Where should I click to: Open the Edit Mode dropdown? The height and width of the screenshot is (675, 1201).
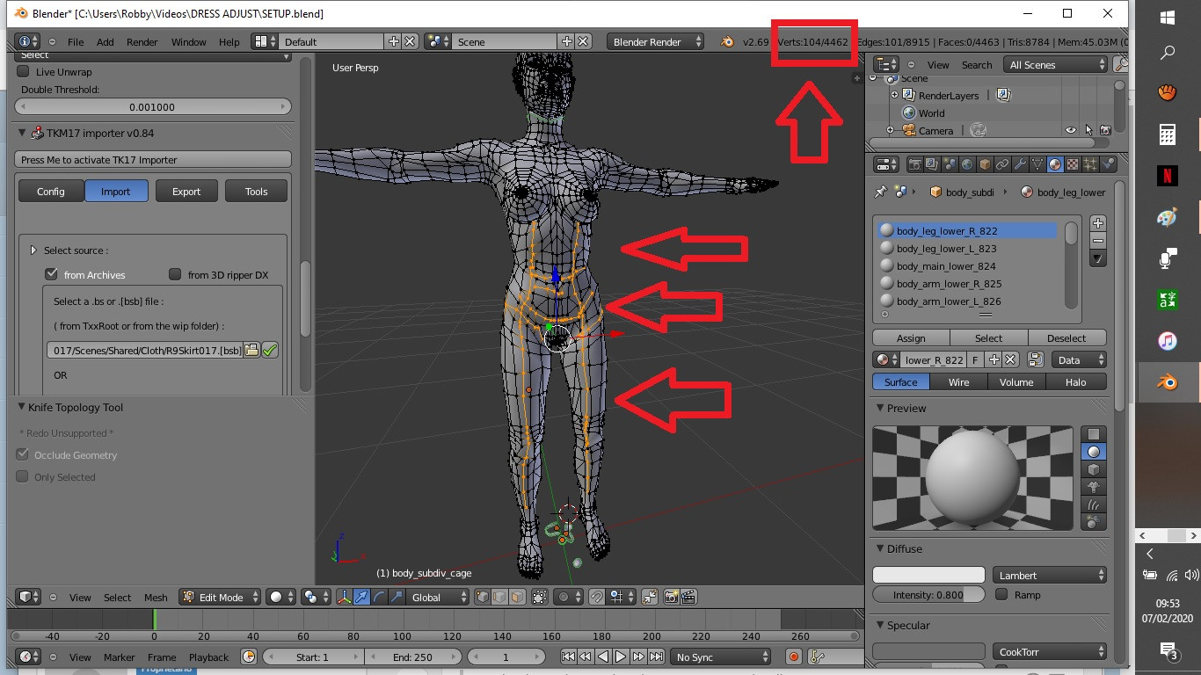221,598
